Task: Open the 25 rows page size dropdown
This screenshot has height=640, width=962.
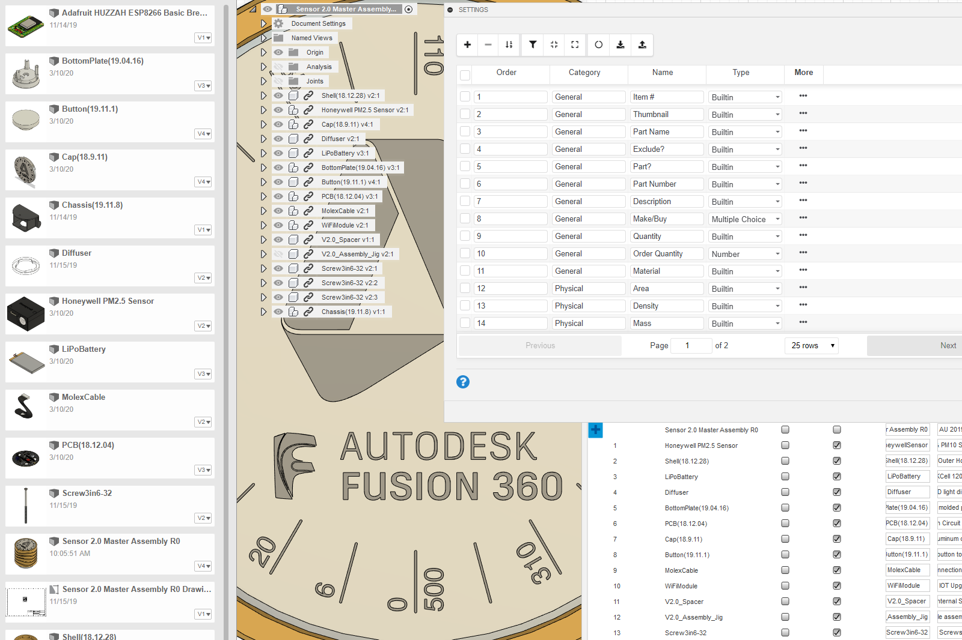Action: tap(812, 345)
